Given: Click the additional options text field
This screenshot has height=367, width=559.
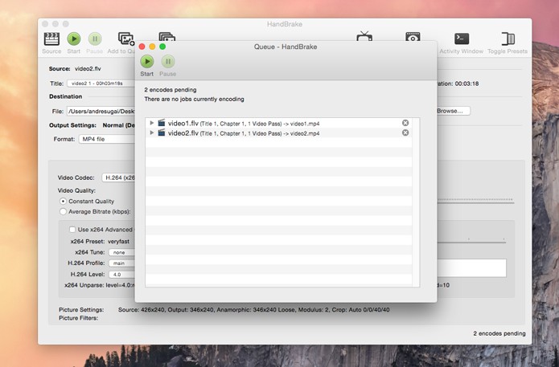Looking at the screenshot, I should (x=471, y=268).
